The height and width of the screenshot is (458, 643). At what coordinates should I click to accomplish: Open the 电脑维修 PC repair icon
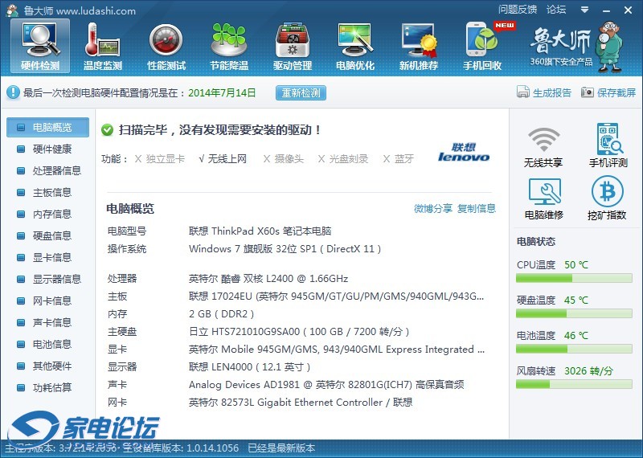(x=544, y=199)
